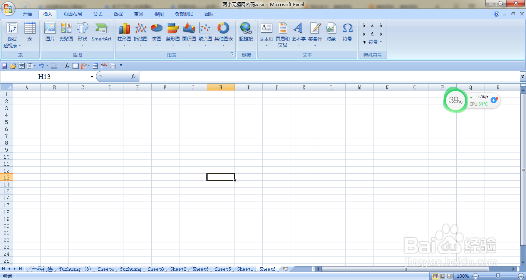
Task: Open the 图表 group dialog launcher
Action: click(232, 55)
